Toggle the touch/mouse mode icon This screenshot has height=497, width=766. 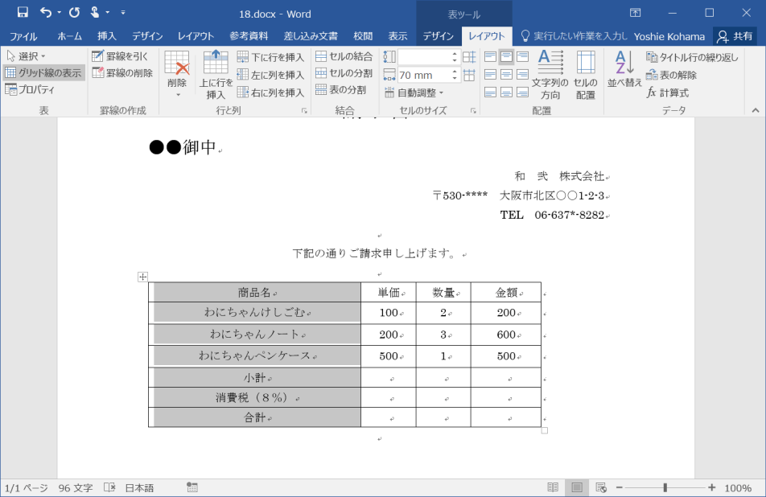point(95,13)
